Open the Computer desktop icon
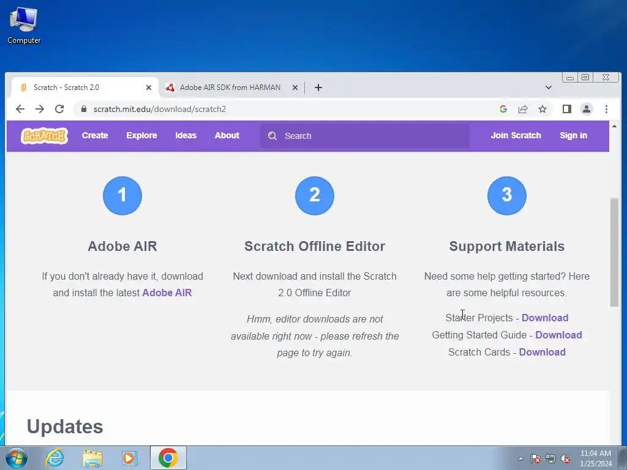 tap(24, 26)
